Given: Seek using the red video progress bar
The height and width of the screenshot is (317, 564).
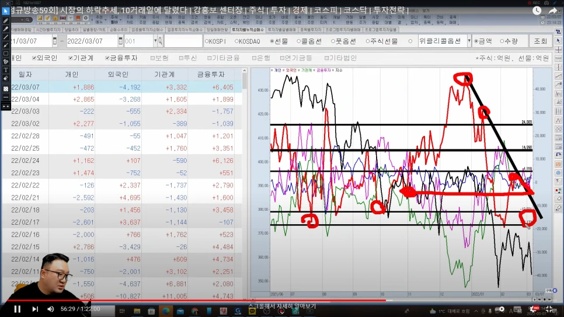Looking at the screenshot, I should (x=196, y=300).
